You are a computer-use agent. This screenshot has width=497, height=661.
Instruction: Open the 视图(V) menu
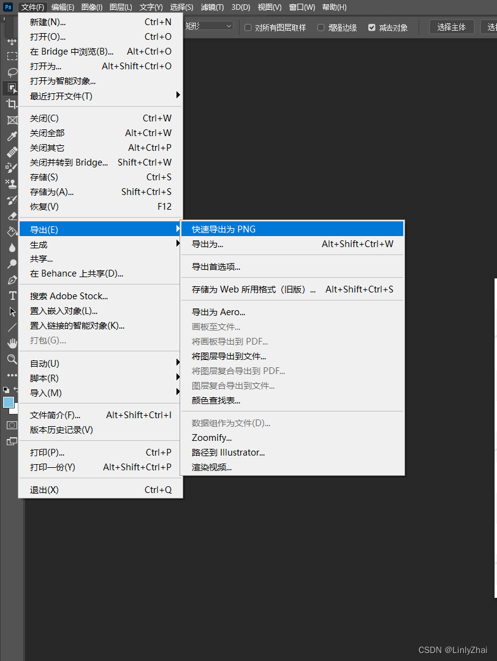tap(270, 7)
